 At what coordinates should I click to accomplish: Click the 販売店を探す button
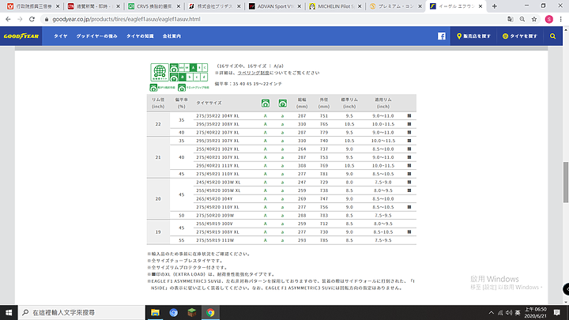coord(473,36)
